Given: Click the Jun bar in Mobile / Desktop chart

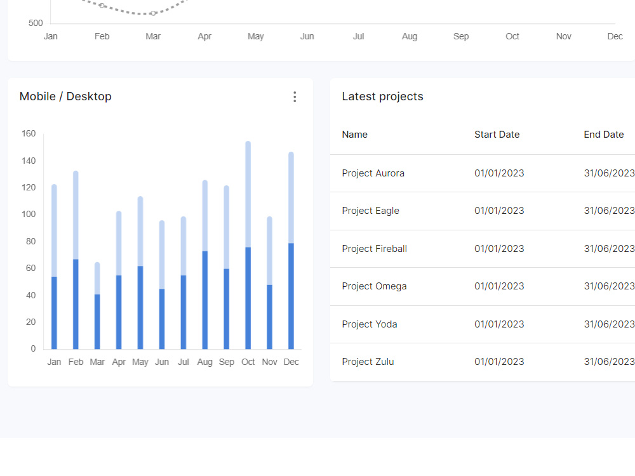Looking at the screenshot, I should (x=162, y=284).
